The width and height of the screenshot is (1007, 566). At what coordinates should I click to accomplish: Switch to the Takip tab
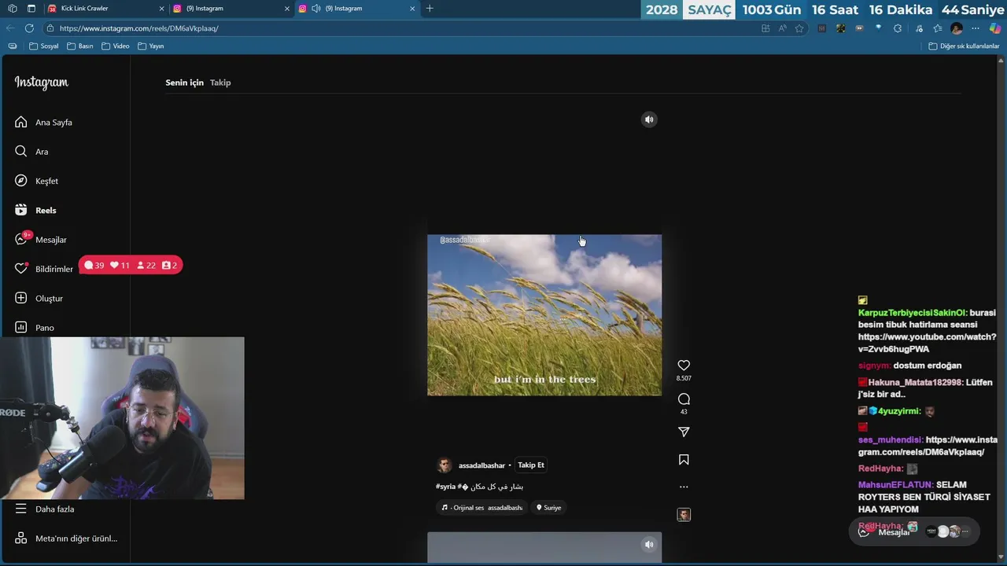pos(220,83)
